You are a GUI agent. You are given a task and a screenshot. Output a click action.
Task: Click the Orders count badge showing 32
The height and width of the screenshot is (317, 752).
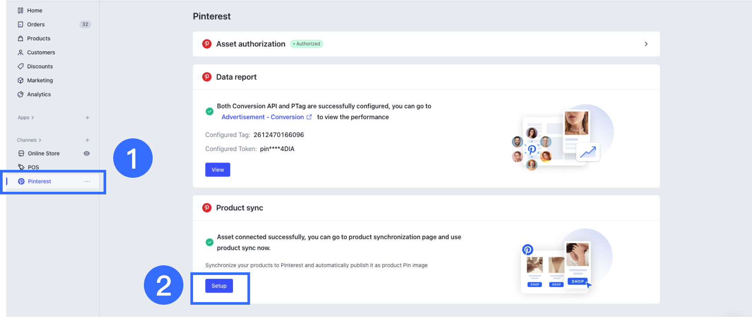(x=85, y=24)
